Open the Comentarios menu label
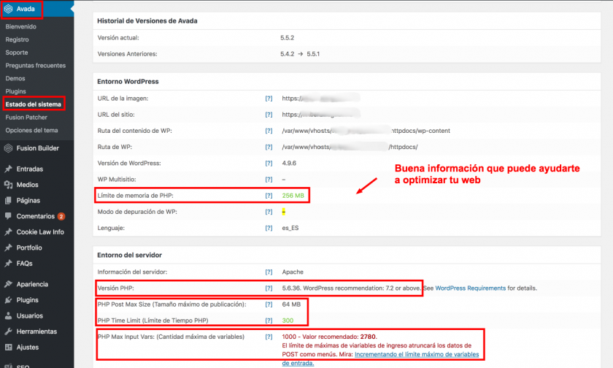The height and width of the screenshot is (368, 613). coord(36,216)
